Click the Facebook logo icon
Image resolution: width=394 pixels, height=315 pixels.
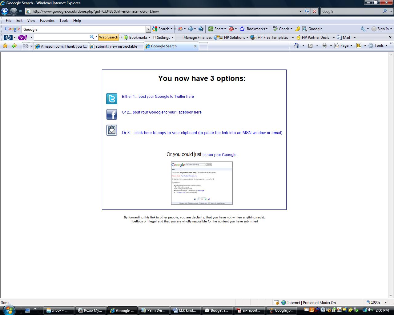112,114
